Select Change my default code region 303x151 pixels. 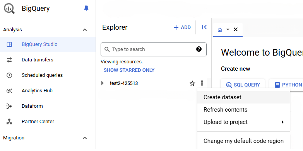click(243, 141)
